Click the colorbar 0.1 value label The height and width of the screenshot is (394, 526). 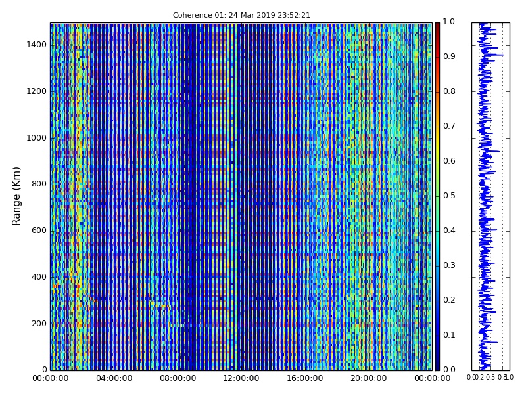pos(449,335)
